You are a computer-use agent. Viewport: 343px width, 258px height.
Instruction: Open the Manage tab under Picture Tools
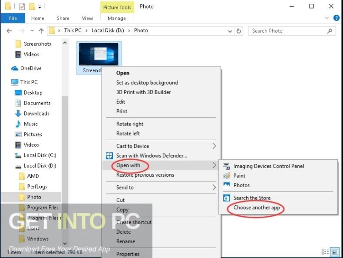117,18
